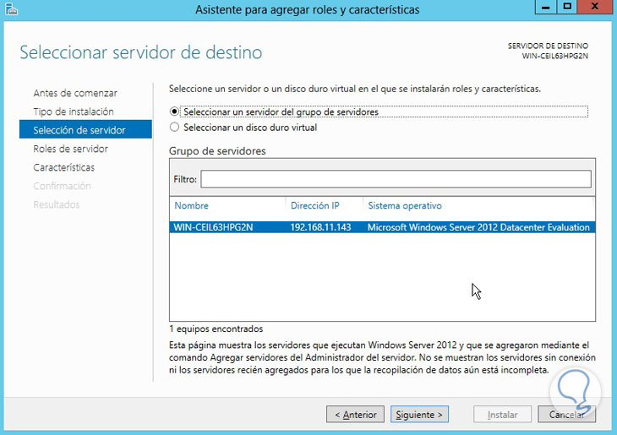Focus the Filtro text field
The width and height of the screenshot is (617, 435).
[396, 179]
